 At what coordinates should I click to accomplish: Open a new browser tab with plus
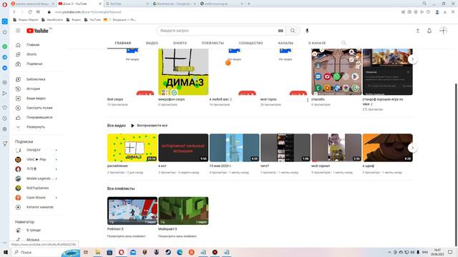pos(249,4)
